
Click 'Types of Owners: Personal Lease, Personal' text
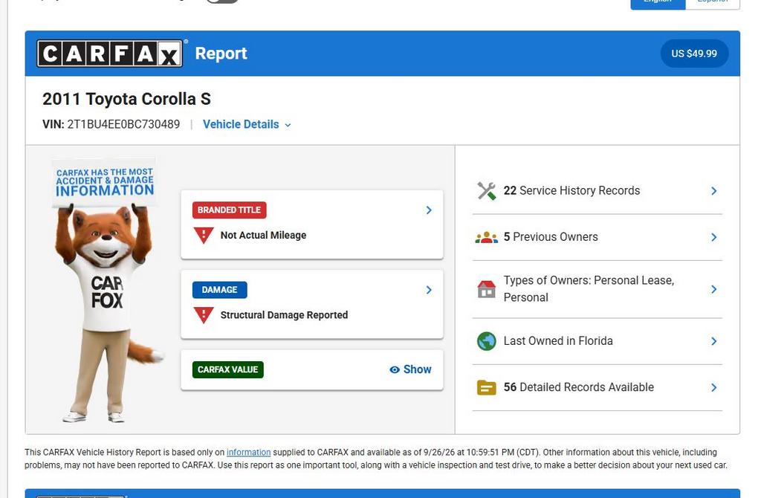coord(589,289)
